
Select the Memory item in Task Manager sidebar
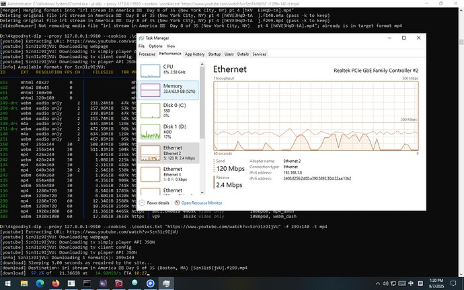[168, 89]
